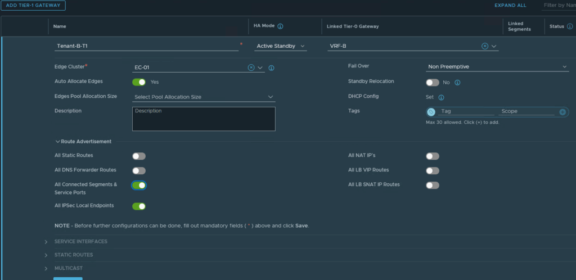Expand the Static Routes section
Screen dimensions: 576x280
coord(73,255)
